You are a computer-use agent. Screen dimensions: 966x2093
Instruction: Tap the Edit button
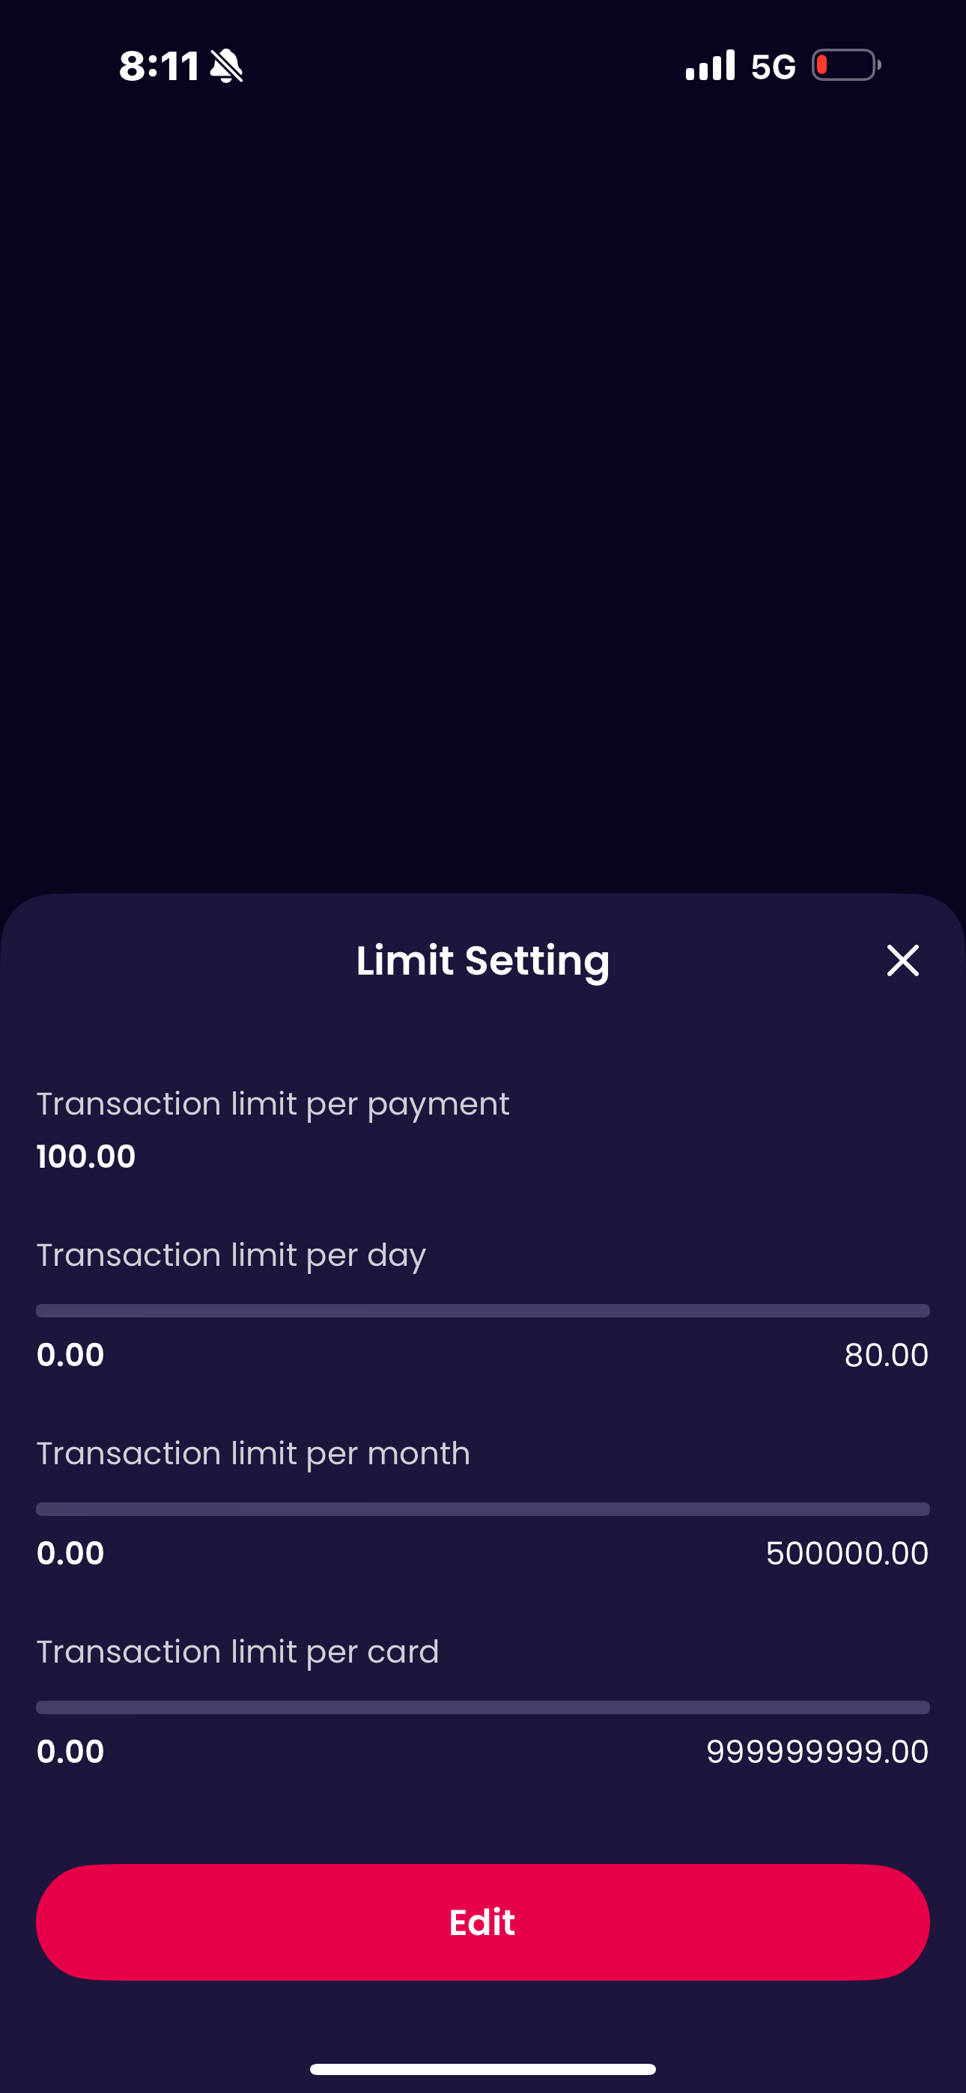click(x=483, y=1922)
